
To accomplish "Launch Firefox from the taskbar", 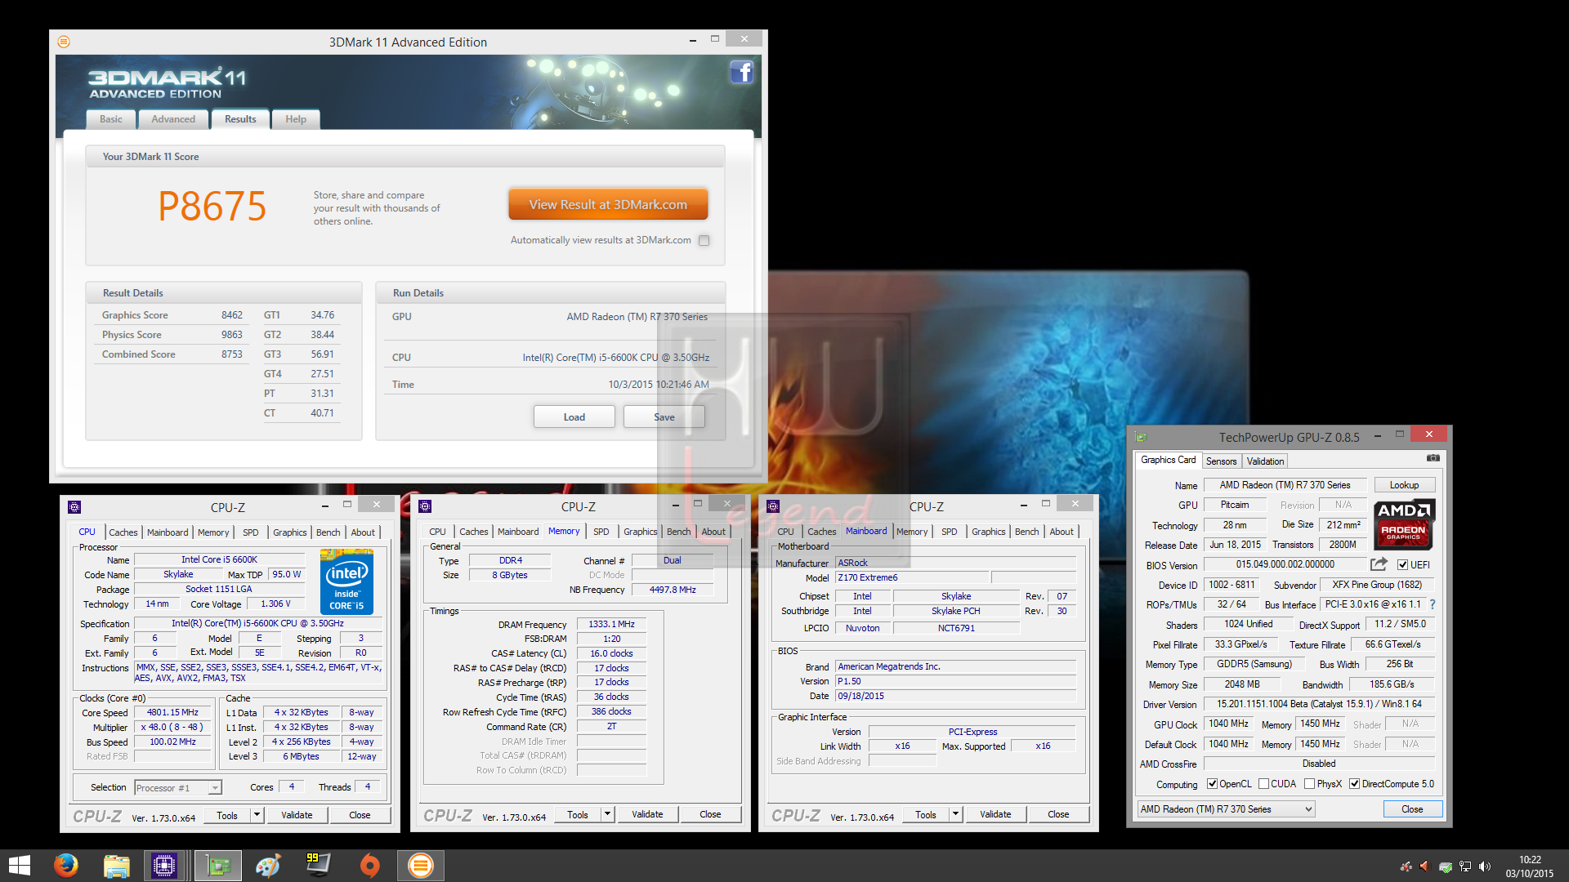I will coord(66,866).
